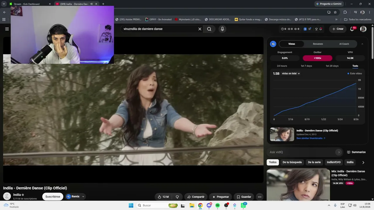This screenshot has height=210, width=374.
Task: Filter by the Indila chip
Action: tap(350, 162)
